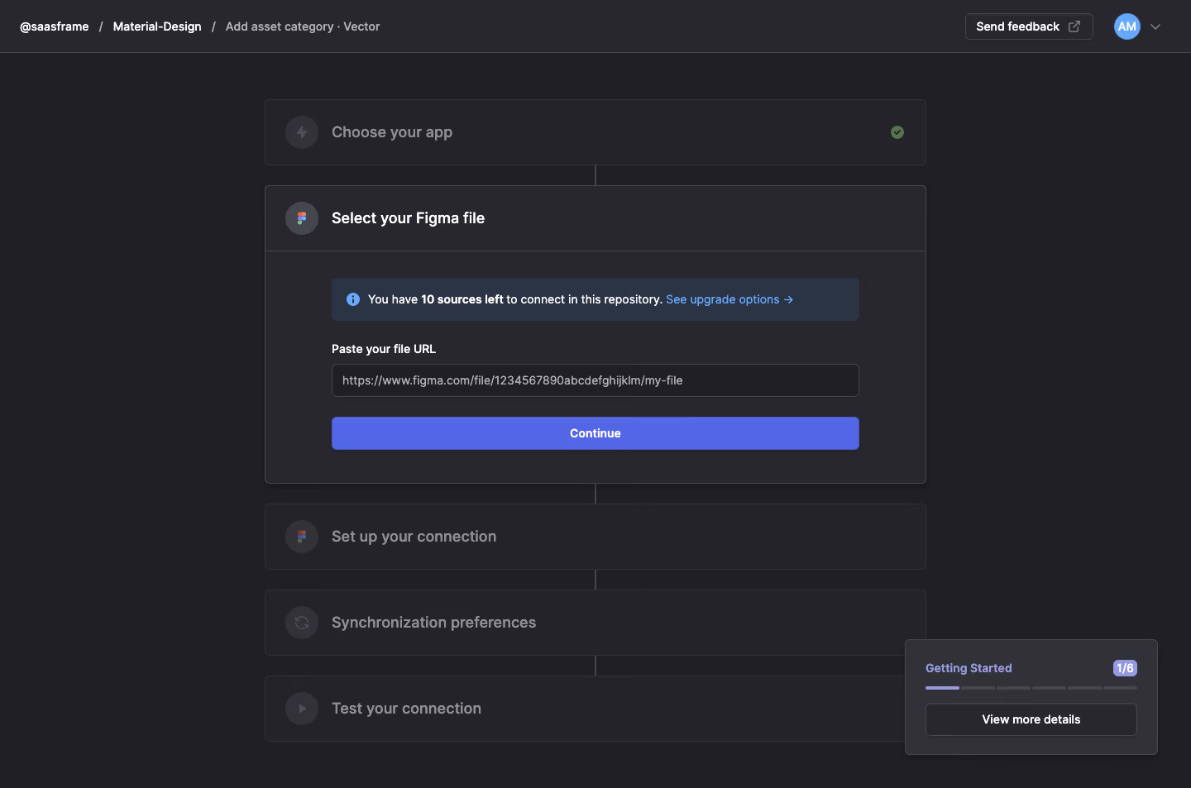Viewport: 1191px width, 788px height.
Task: Click the View more details button
Action: click(1031, 719)
